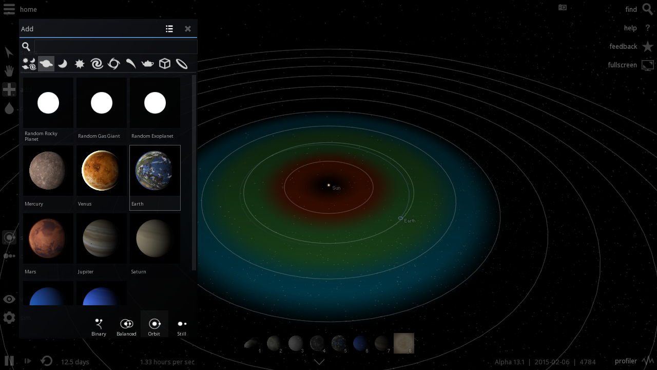Click the Add panel search magnifier icon
Screen dimensions: 657x370
[26, 46]
